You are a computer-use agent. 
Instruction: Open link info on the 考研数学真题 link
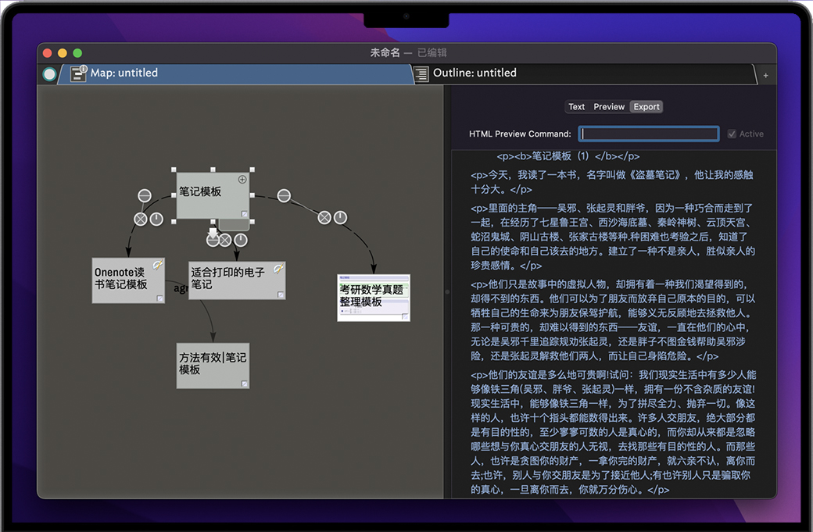(341, 218)
